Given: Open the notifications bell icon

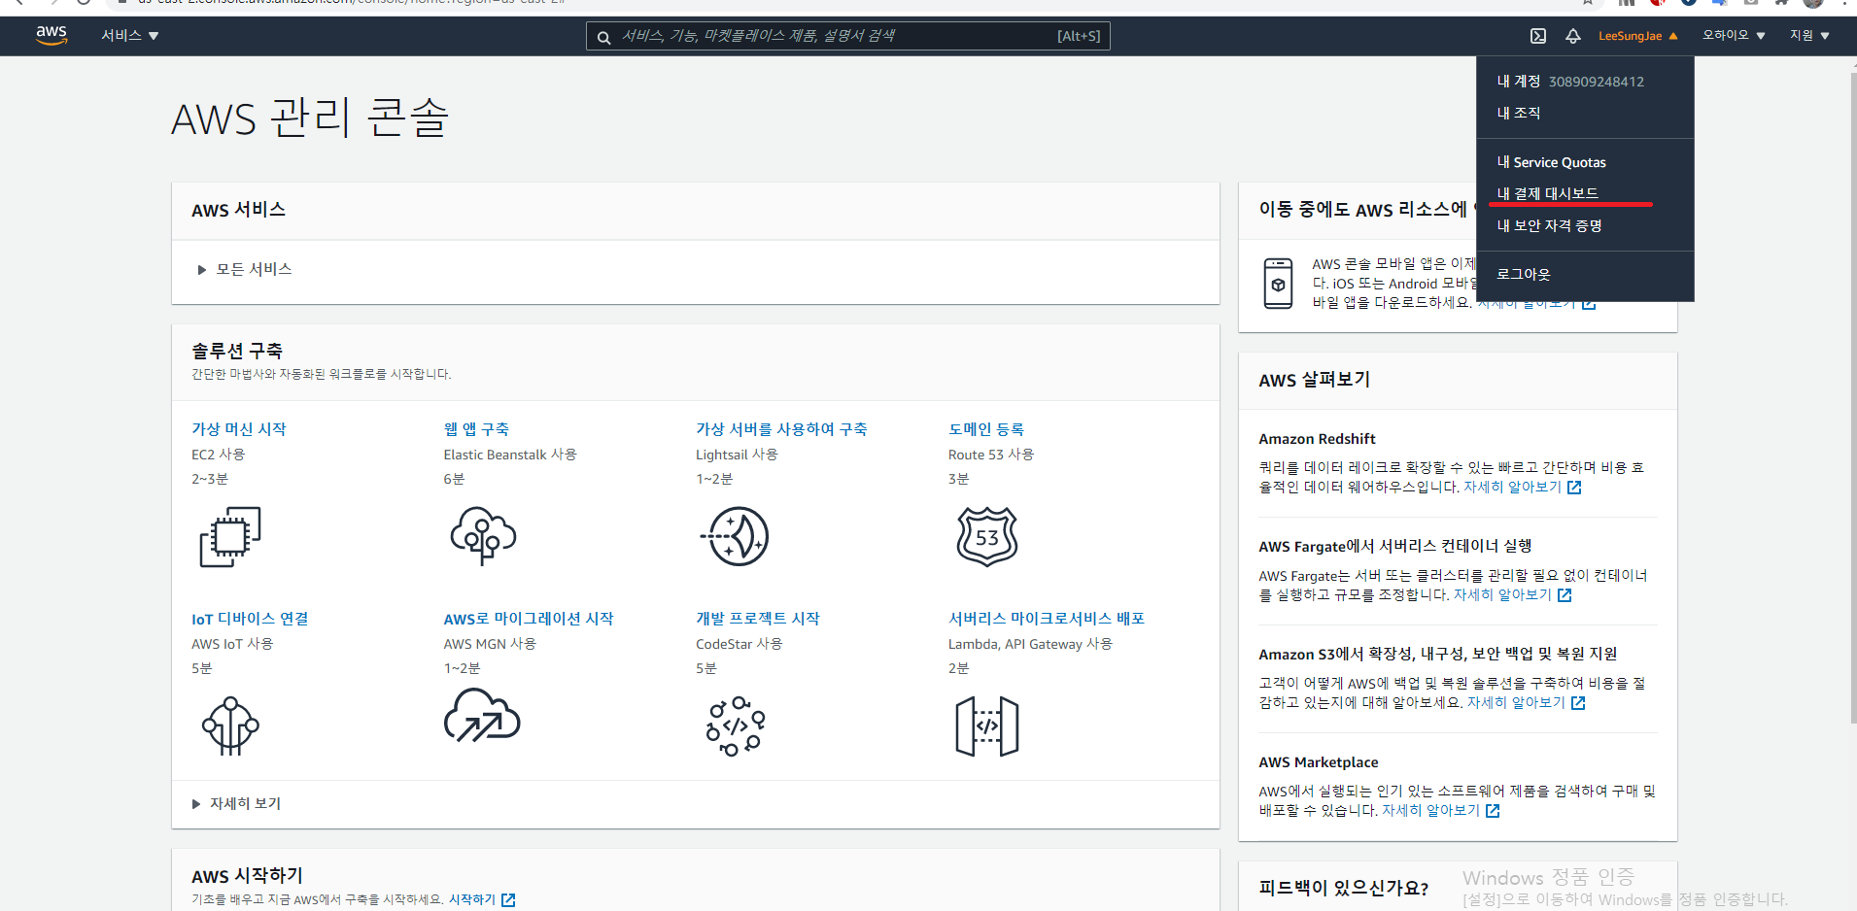Looking at the screenshot, I should [x=1573, y=36].
